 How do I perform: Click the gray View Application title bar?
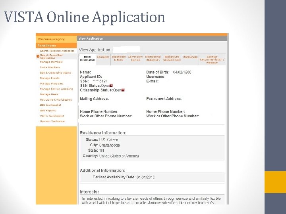pos(152,38)
